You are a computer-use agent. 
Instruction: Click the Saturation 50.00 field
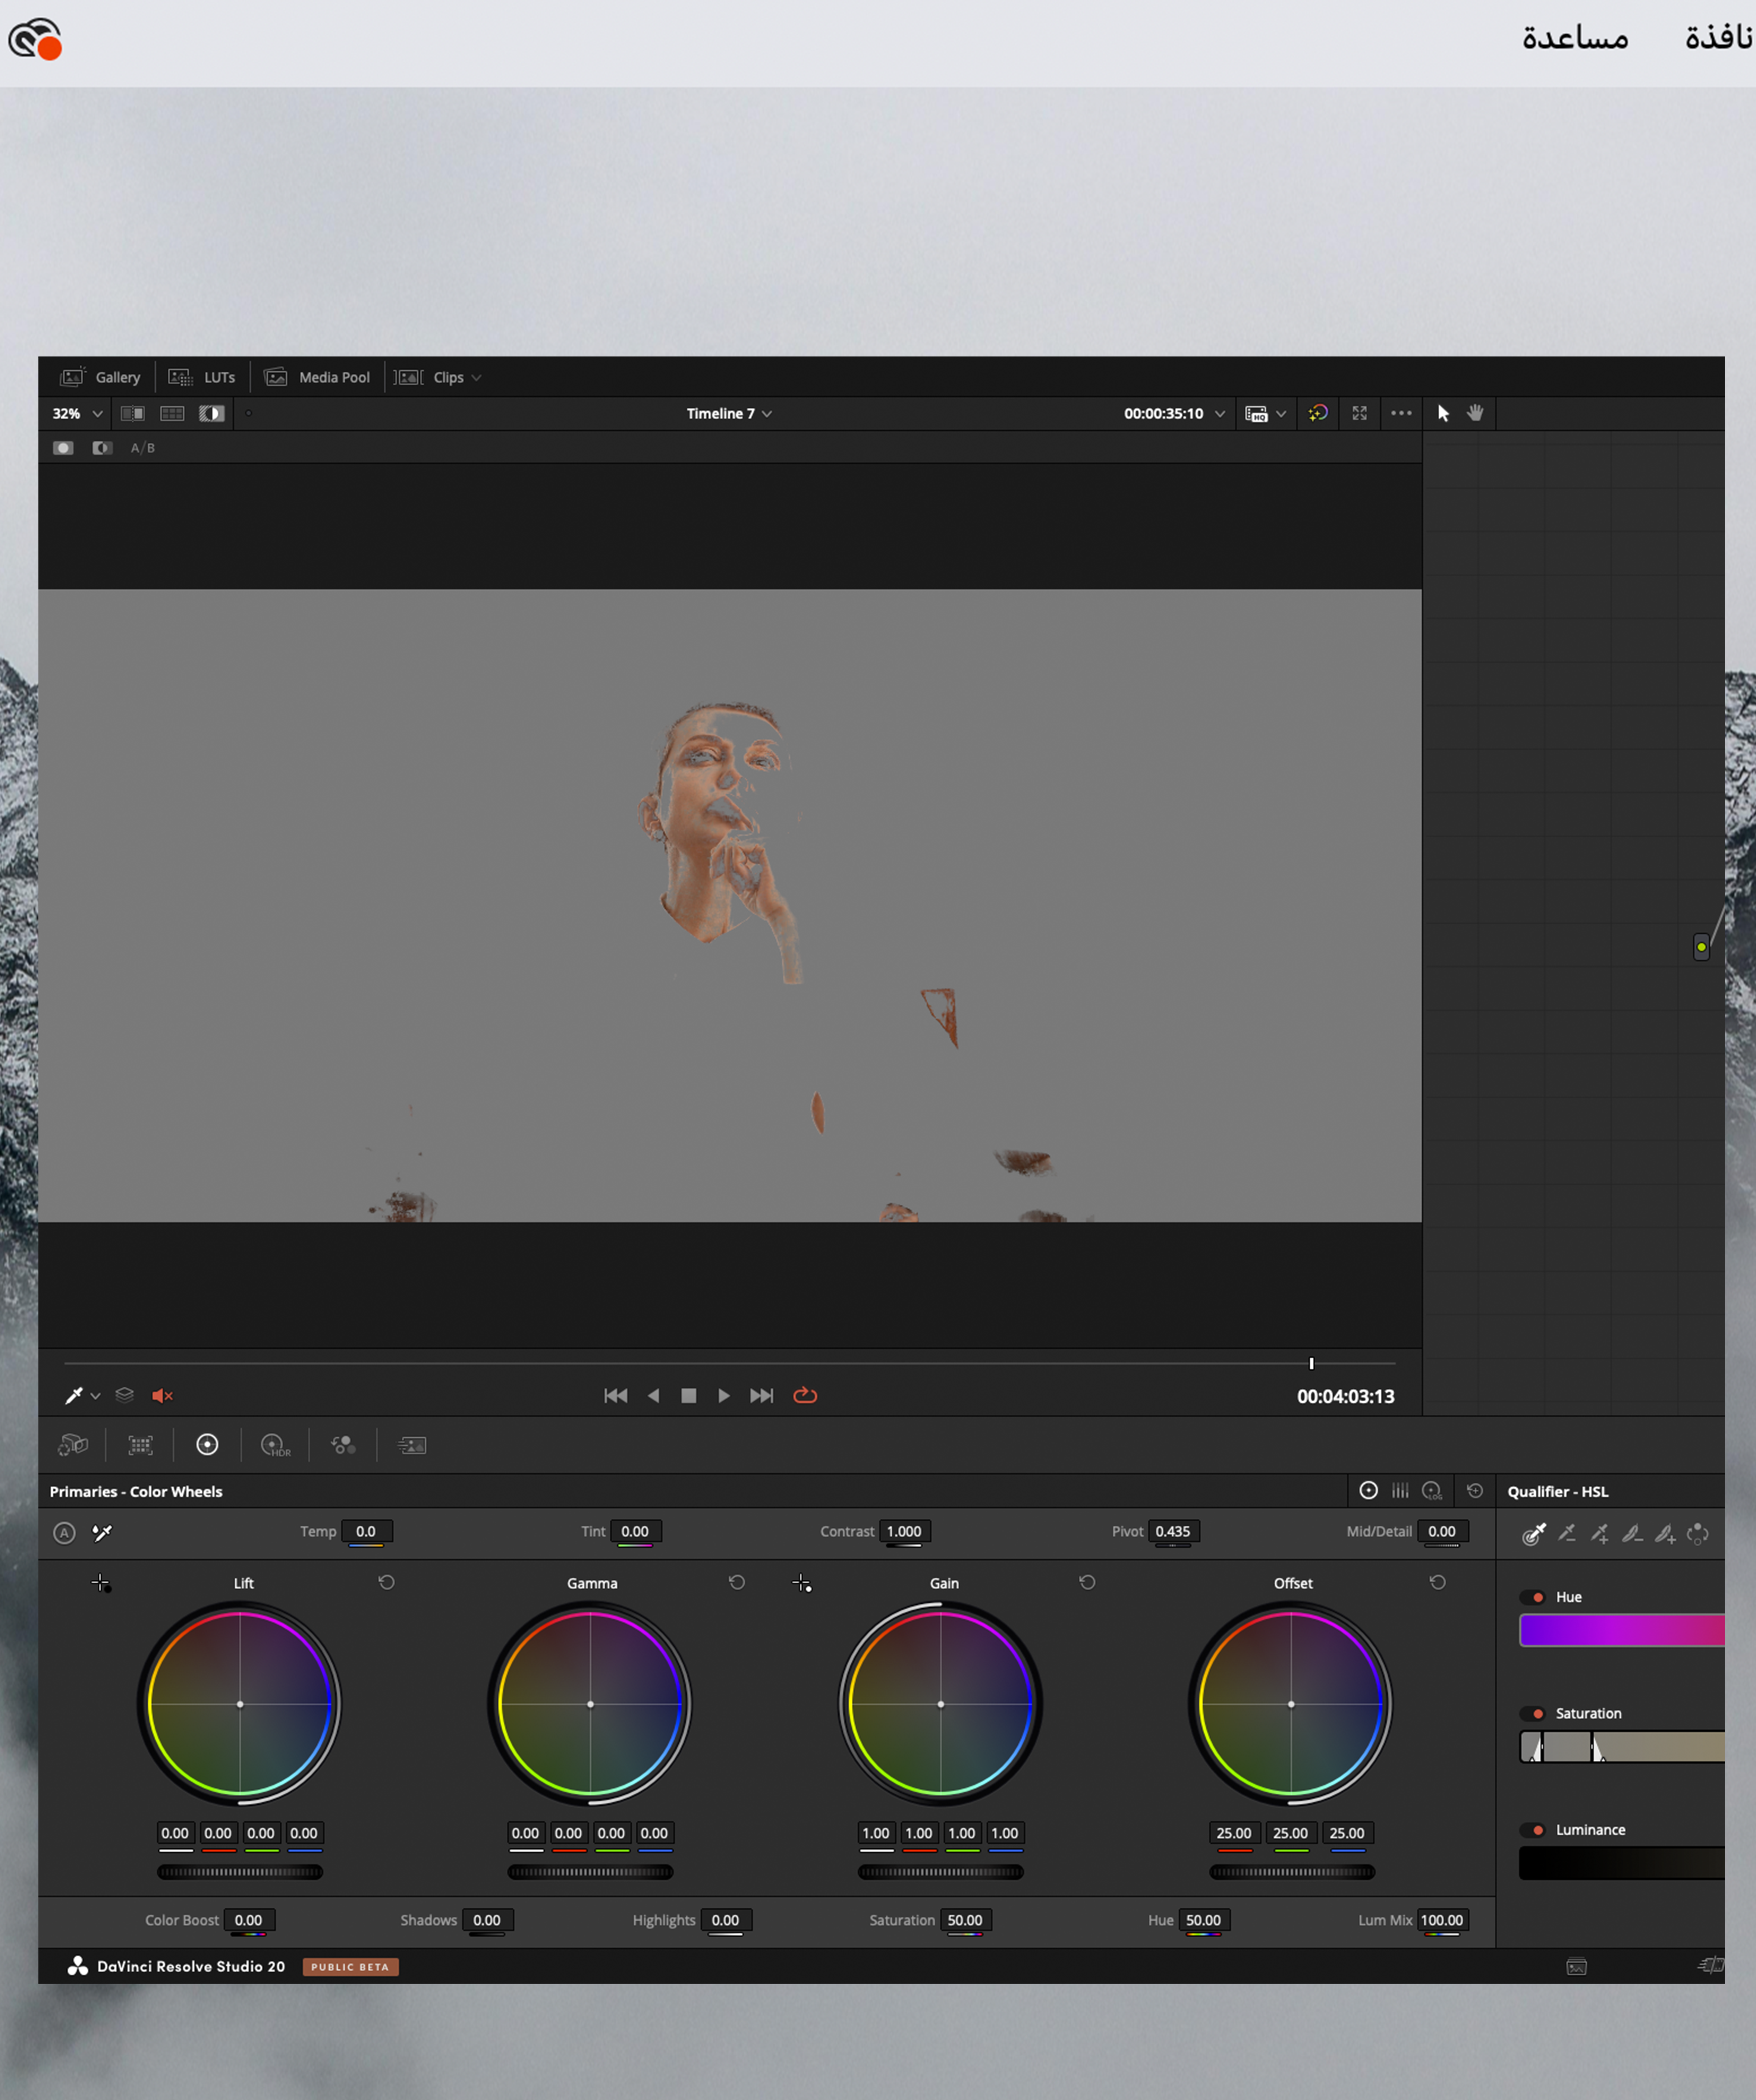(965, 1920)
